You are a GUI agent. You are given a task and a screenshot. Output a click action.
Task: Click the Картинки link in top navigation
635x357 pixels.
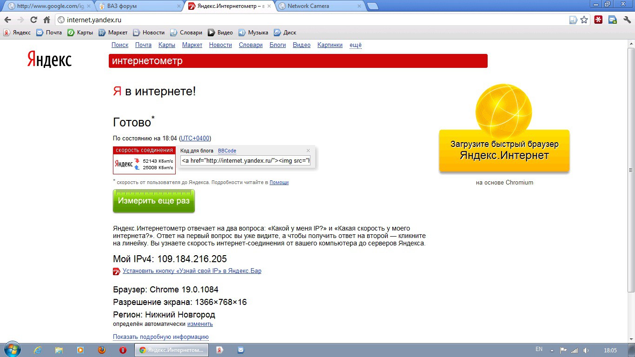pyautogui.click(x=330, y=45)
